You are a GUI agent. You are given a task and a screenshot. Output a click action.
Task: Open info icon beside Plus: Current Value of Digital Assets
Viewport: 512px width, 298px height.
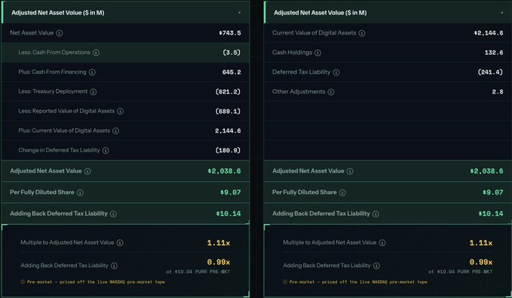[115, 131]
